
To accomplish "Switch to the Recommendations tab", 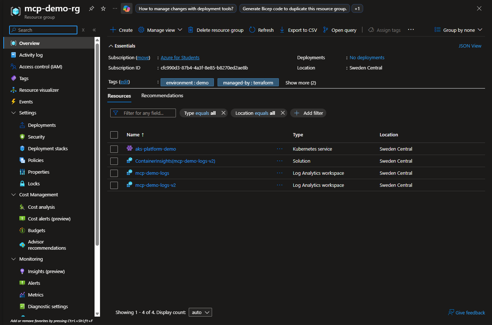I will (x=162, y=95).
